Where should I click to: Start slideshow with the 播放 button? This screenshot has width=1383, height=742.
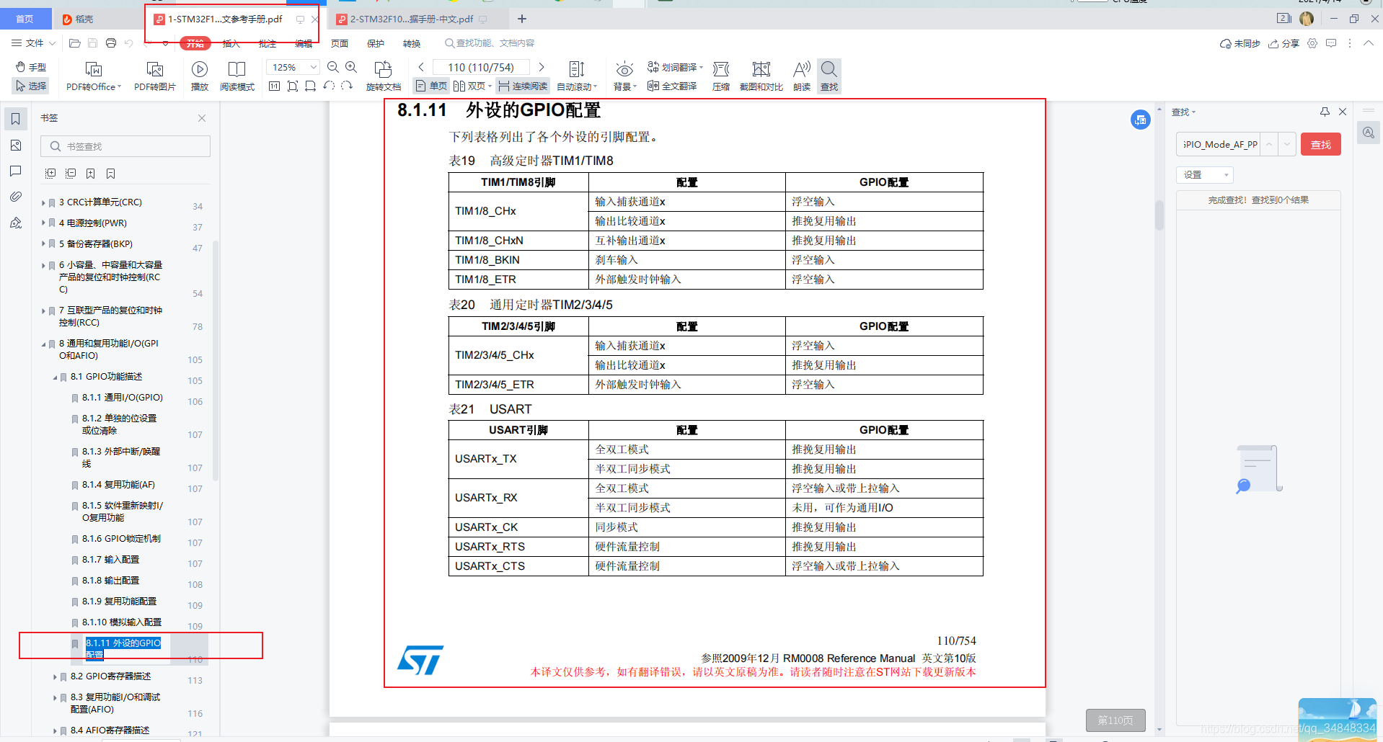[x=200, y=76]
